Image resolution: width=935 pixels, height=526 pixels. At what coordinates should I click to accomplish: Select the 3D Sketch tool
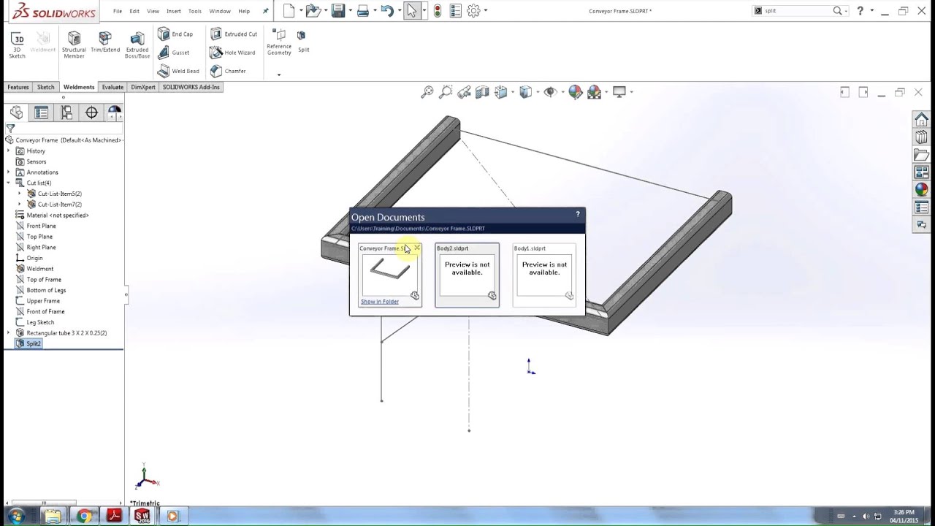[18, 45]
